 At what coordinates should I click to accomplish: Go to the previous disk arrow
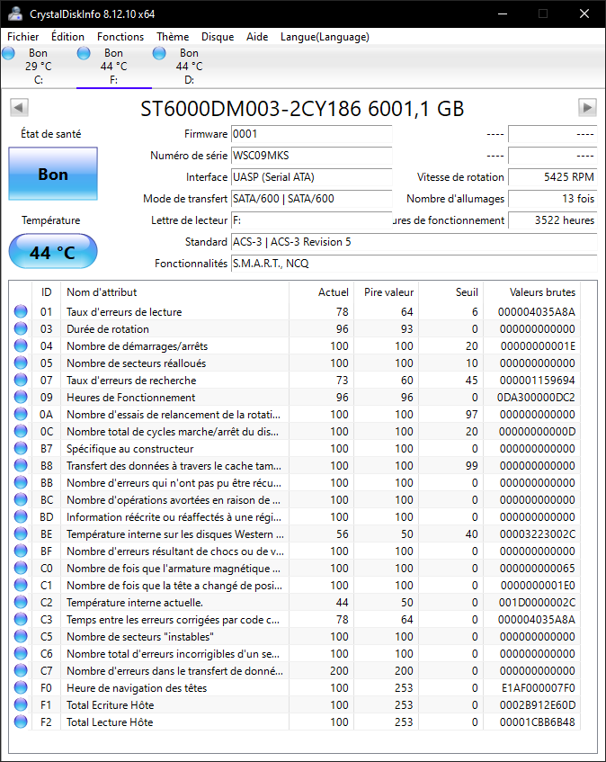[x=18, y=108]
